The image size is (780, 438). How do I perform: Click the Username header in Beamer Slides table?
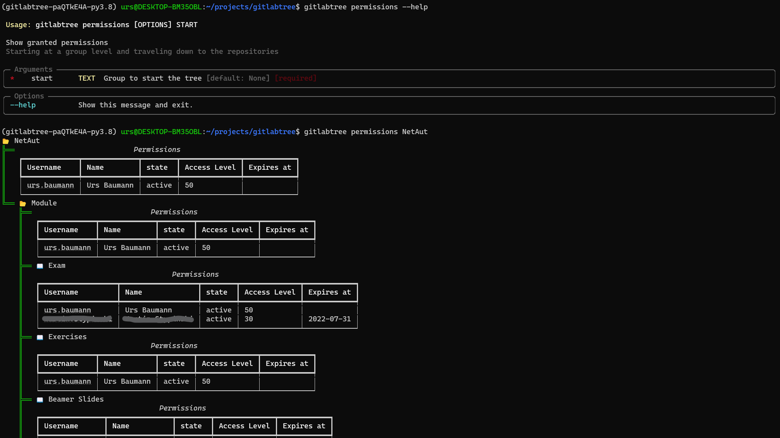click(x=61, y=426)
